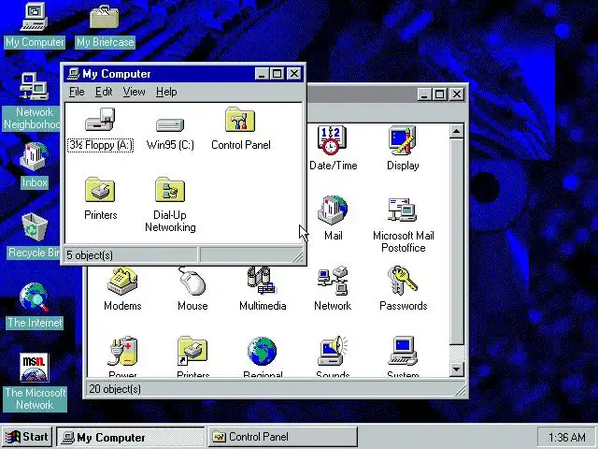Select the Printers folder in My Computer

point(100,189)
